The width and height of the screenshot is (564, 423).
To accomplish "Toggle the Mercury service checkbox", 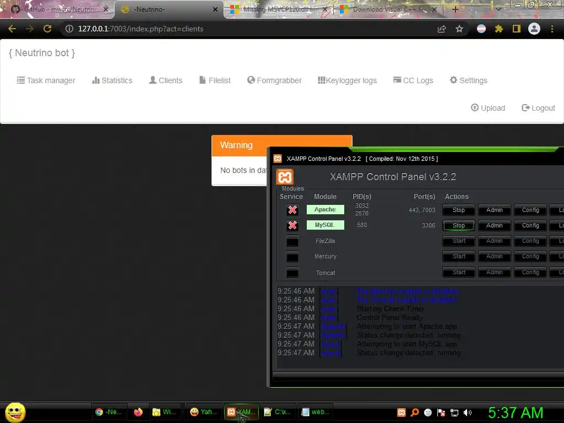I will pos(292,257).
